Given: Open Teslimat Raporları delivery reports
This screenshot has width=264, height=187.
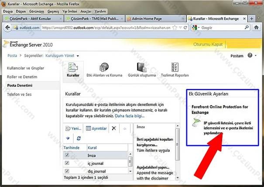Looking at the screenshot, I should pyautogui.click(x=175, y=70).
